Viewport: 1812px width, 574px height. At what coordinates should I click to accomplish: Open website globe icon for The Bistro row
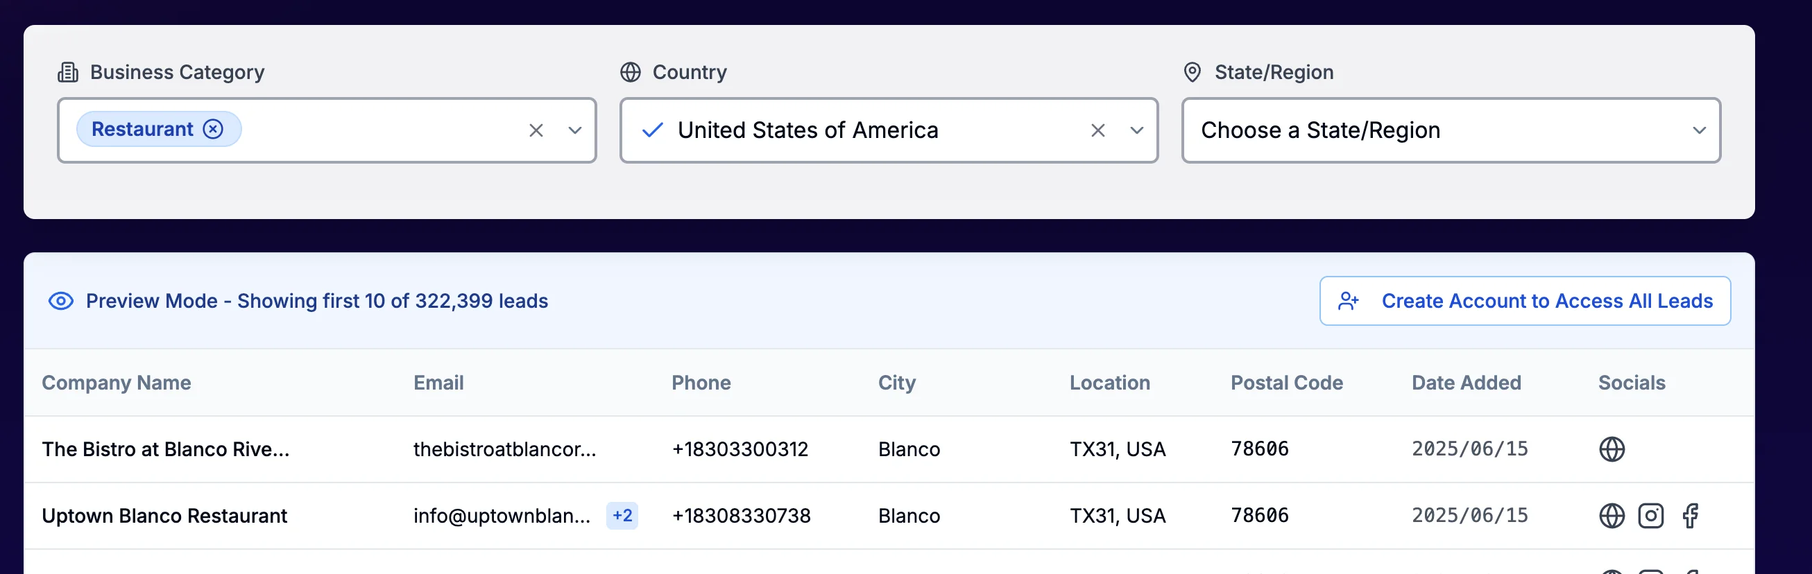1612,449
